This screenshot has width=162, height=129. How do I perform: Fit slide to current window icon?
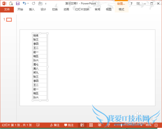(x=156, y=125)
